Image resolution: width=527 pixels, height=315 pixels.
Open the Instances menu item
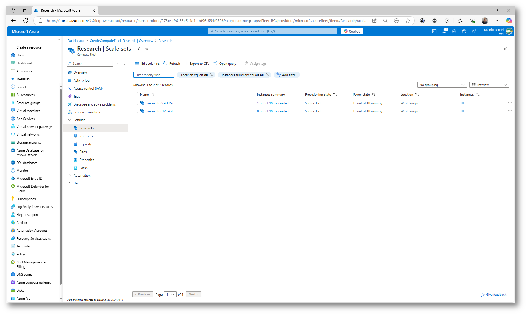tap(86, 136)
